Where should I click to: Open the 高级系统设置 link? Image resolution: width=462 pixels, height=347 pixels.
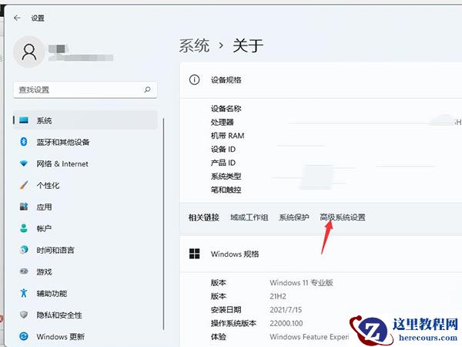[x=343, y=217]
